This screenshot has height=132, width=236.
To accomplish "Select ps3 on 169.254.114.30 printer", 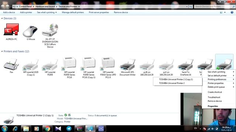I will point(166,65).
